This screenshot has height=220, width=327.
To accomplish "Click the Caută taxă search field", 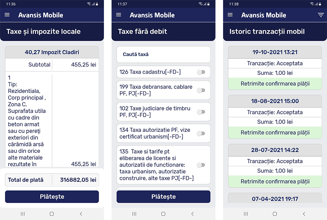I will pyautogui.click(x=163, y=55).
